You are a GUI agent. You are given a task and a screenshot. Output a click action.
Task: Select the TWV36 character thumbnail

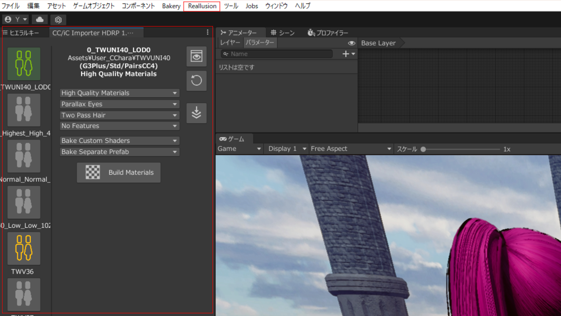(x=23, y=248)
